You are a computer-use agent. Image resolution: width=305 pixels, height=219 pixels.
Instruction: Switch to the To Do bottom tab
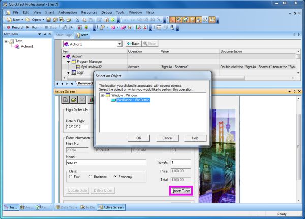coord(88,207)
